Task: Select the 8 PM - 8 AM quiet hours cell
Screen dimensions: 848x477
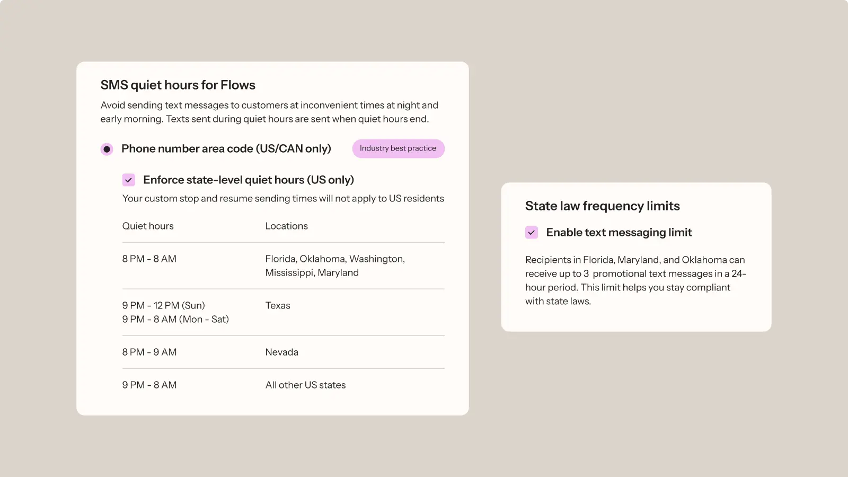Action: (x=149, y=259)
